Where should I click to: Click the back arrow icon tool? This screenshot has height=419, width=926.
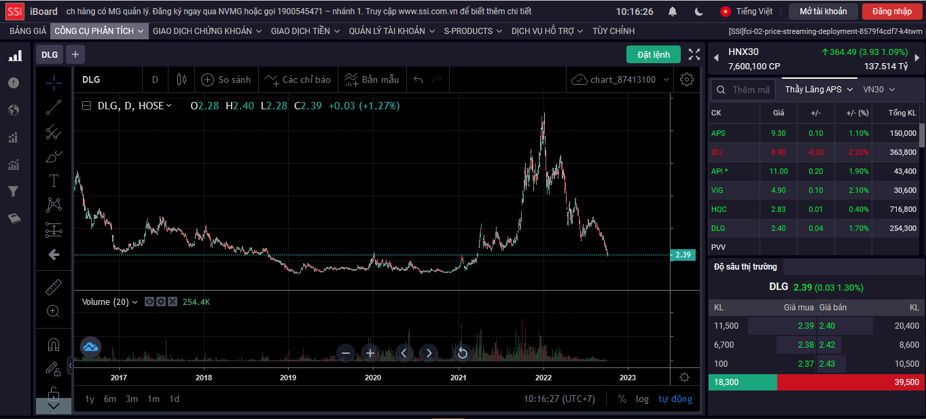click(54, 255)
